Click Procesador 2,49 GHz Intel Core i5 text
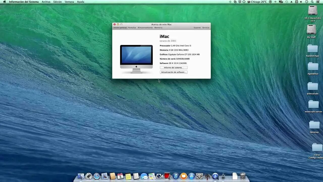This screenshot has height=182, width=323. click(x=175, y=46)
